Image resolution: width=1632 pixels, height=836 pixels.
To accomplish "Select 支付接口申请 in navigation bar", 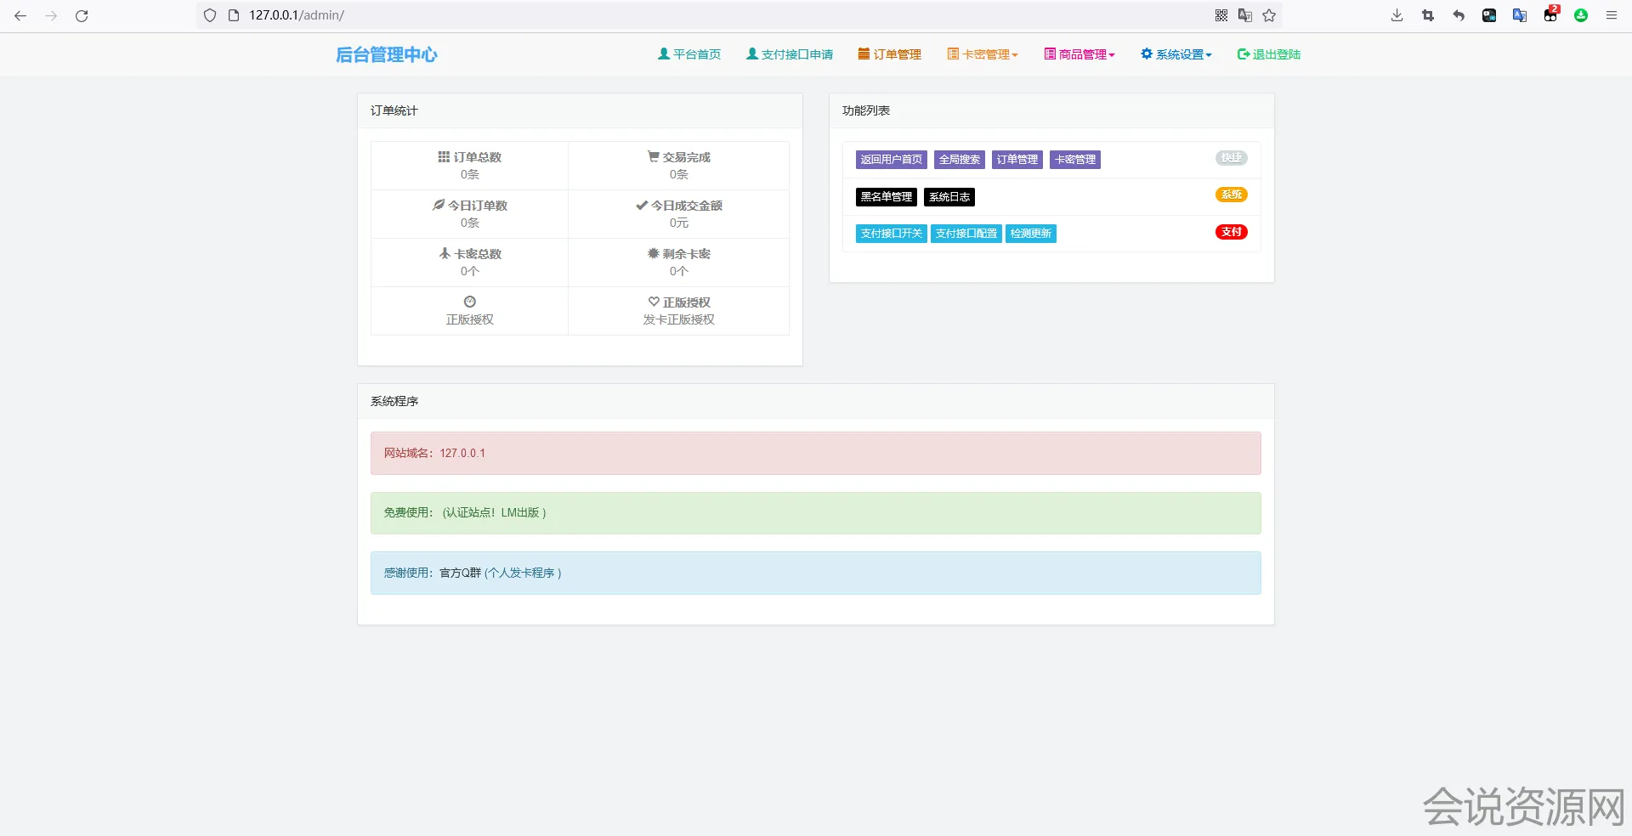I will (790, 54).
